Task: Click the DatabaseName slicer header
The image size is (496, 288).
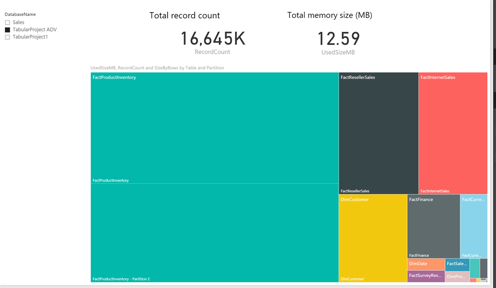Action: coord(20,14)
